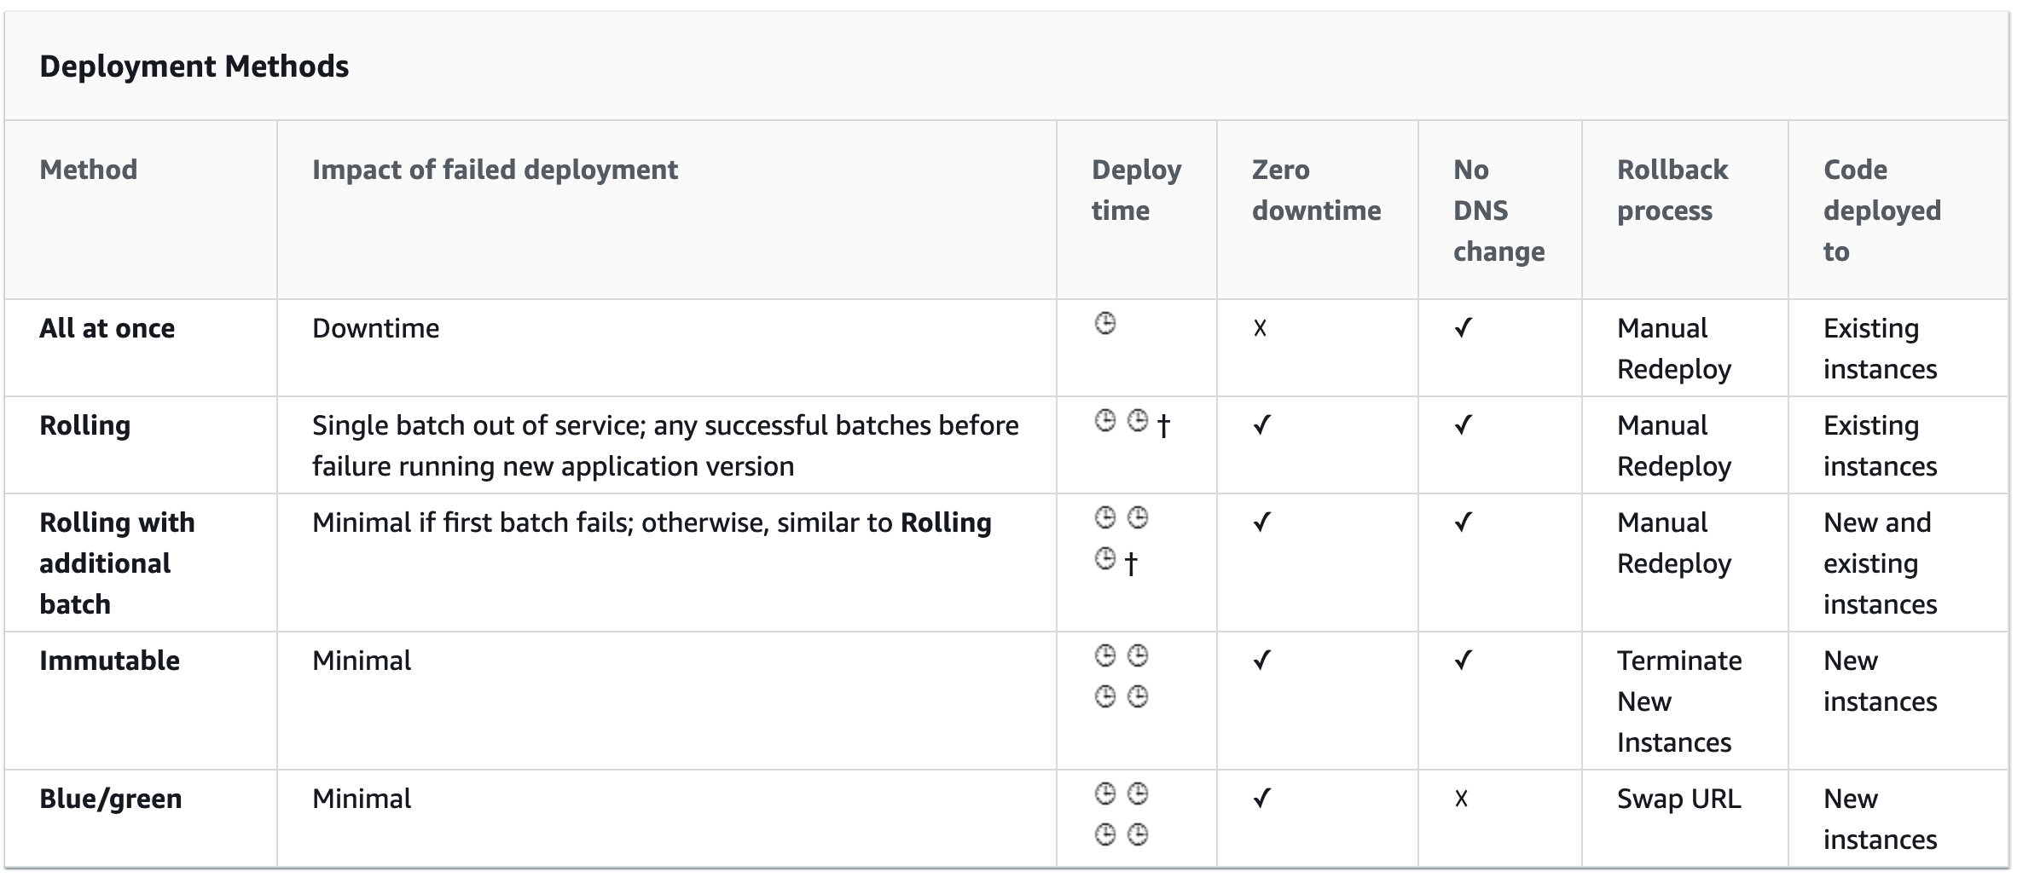Click the No DNS change checkmark for Immutable
2023x883 pixels.
(x=1464, y=661)
